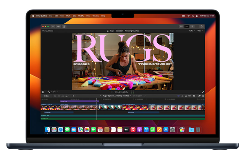245x161 pixels.
Task: Click the full-screen viewer arrows icon
Action: click(x=203, y=92)
